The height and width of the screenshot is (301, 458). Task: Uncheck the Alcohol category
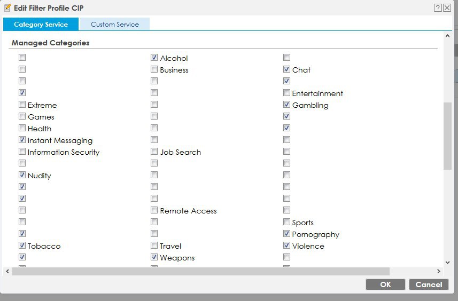pos(154,58)
